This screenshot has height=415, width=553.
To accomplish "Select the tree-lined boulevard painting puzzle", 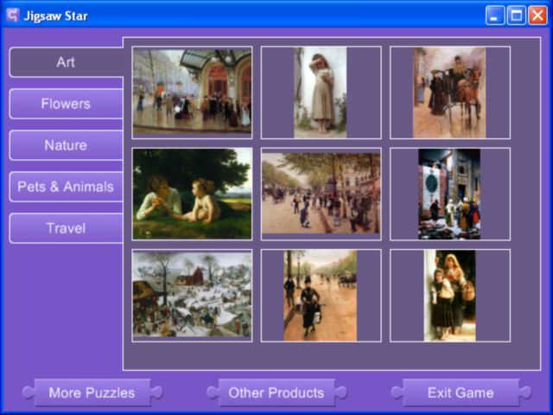I will click(321, 194).
